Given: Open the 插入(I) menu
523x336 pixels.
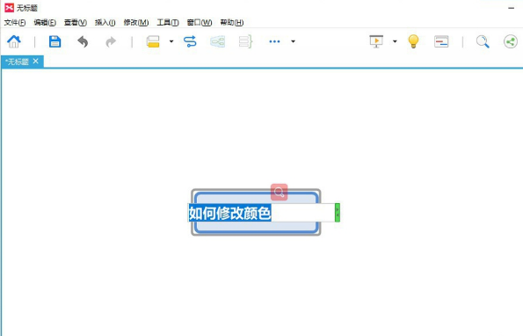Looking at the screenshot, I should click(105, 22).
